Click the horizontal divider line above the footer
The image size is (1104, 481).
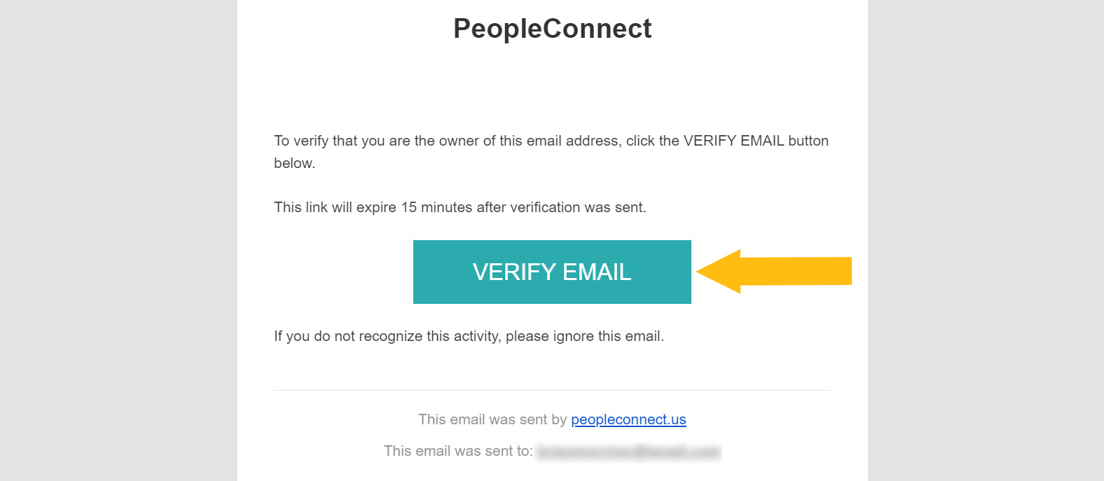[x=552, y=390]
